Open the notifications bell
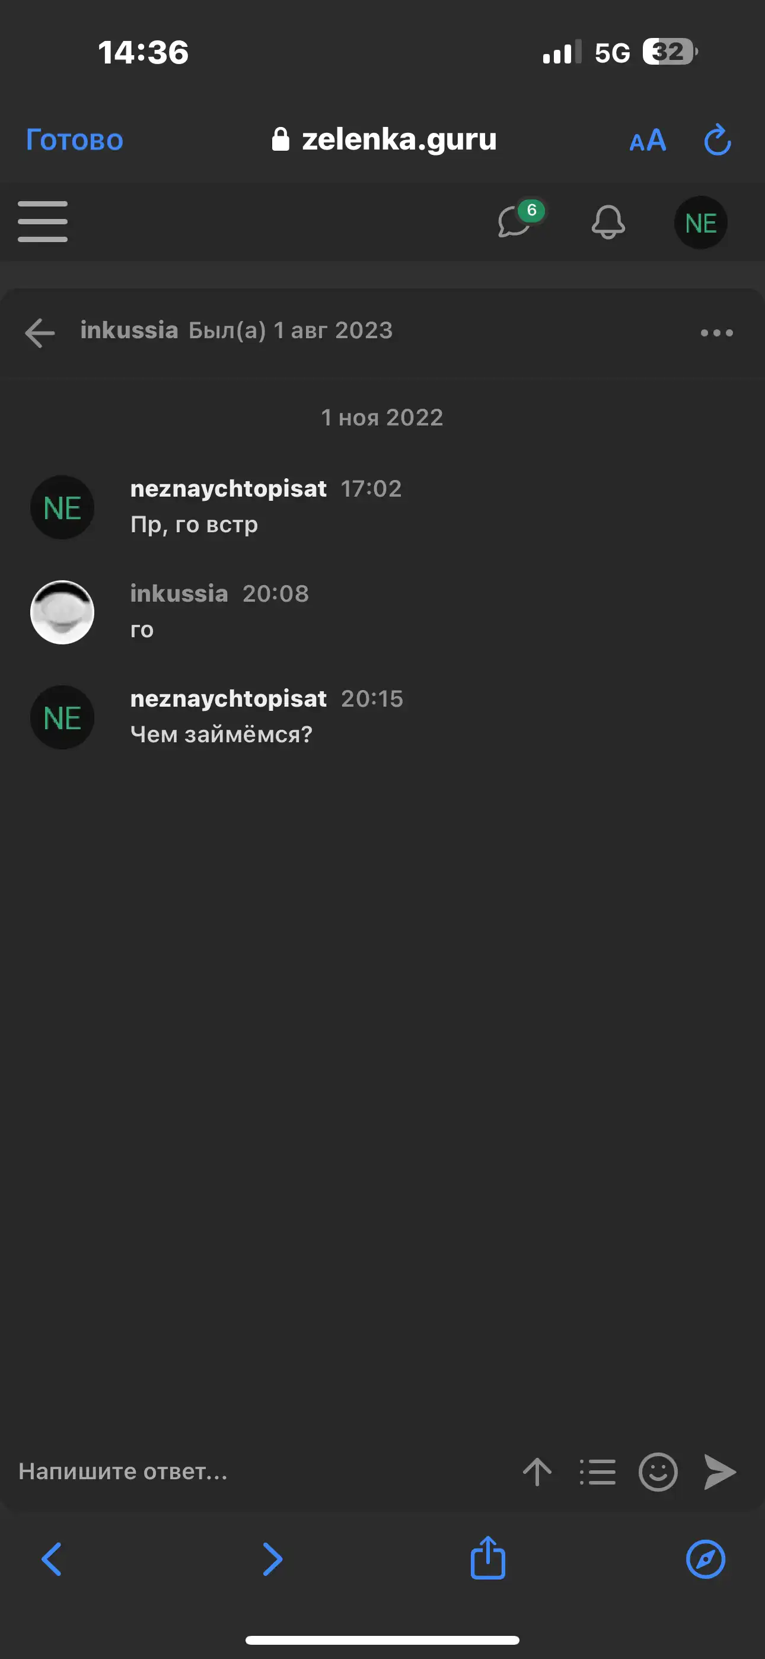765x1659 pixels. (x=608, y=221)
